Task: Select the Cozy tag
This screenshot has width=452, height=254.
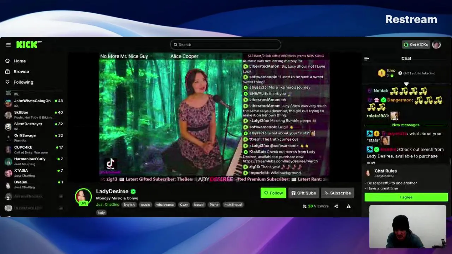Action: tap(184, 205)
